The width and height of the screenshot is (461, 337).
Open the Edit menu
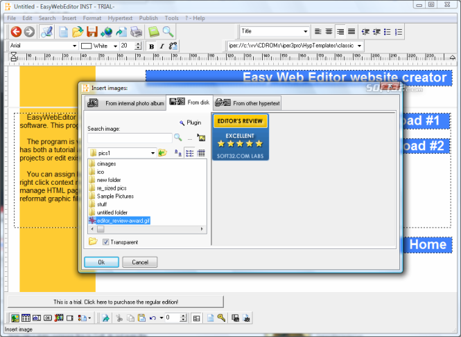(27, 18)
